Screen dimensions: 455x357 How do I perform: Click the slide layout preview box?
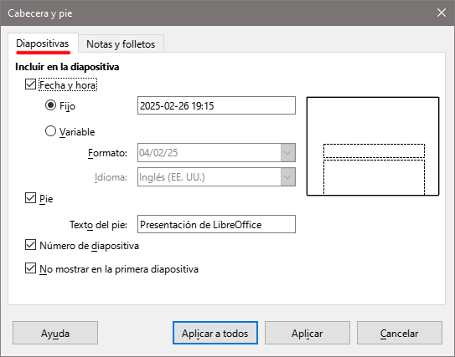[x=373, y=146]
